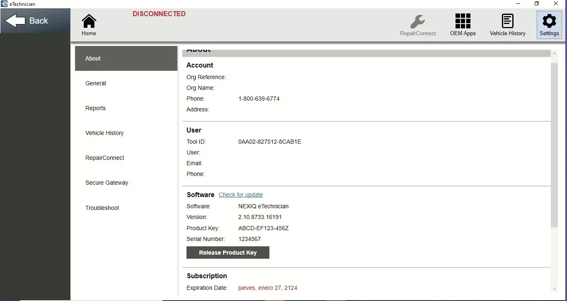Click the phone number 1-800-639-6774

[259, 99]
